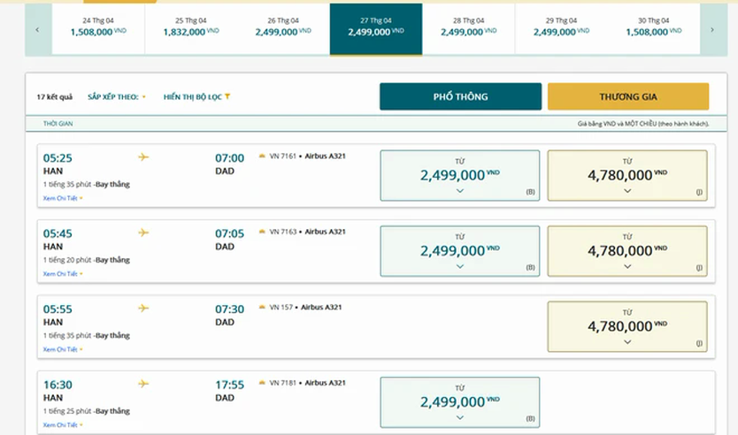Click the plane icon for the 05:25 flight
This screenshot has width=738, height=435.
[143, 157]
